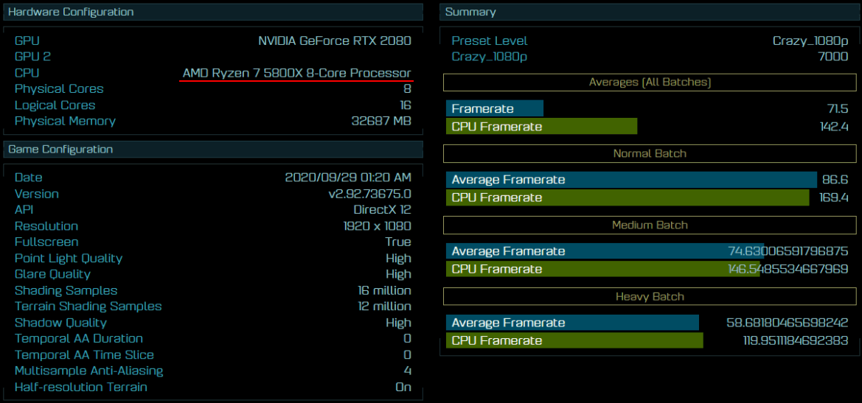Click the Shadow Quality High value
Image resolution: width=862 pixels, height=403 pixels.
398,323
